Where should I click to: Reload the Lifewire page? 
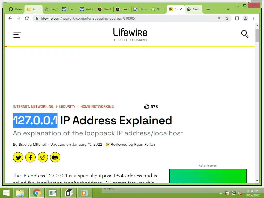27,18
